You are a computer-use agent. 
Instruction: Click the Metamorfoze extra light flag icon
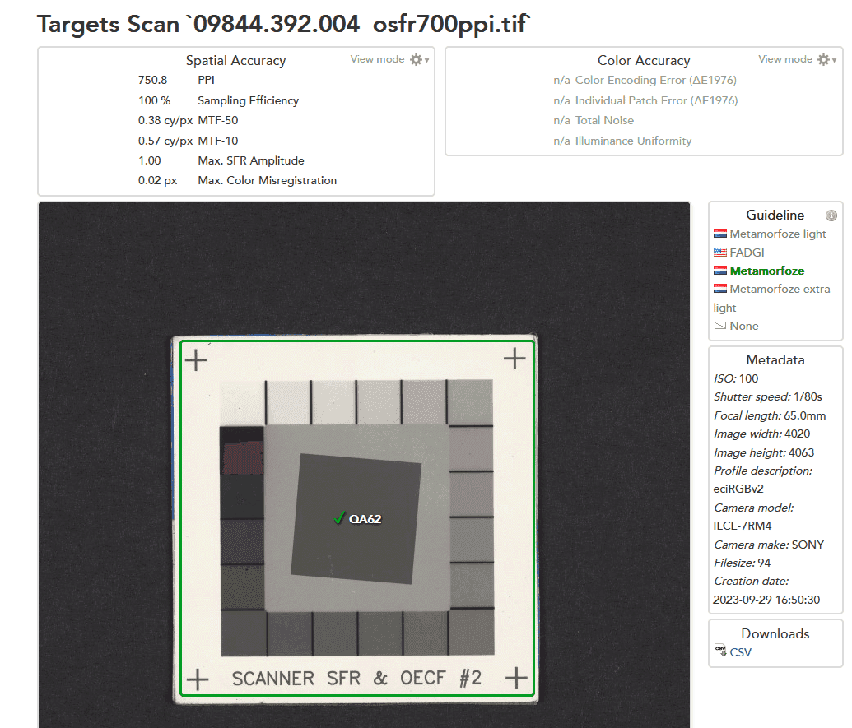pyautogui.click(x=720, y=289)
